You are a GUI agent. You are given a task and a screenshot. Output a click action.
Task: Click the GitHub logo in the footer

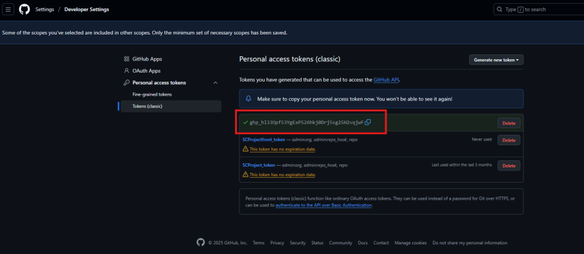[x=201, y=243]
